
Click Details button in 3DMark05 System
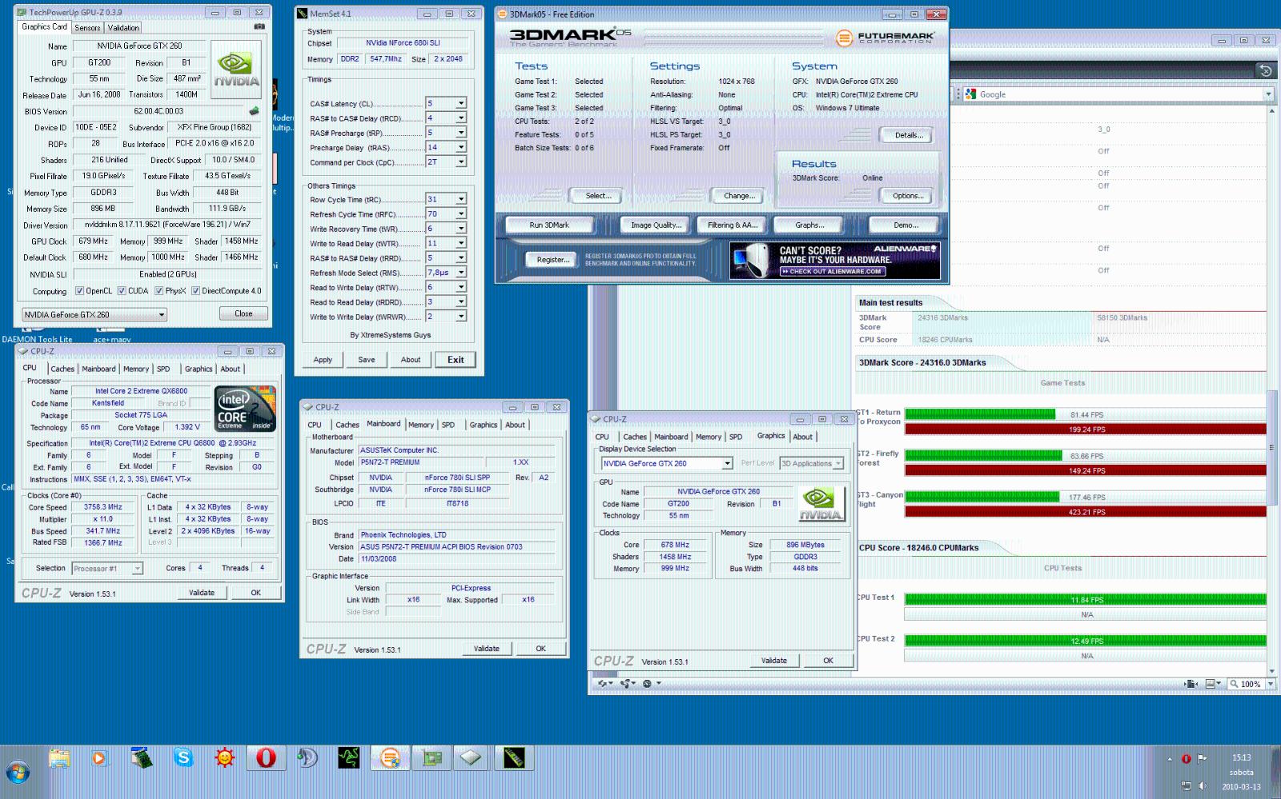(909, 135)
